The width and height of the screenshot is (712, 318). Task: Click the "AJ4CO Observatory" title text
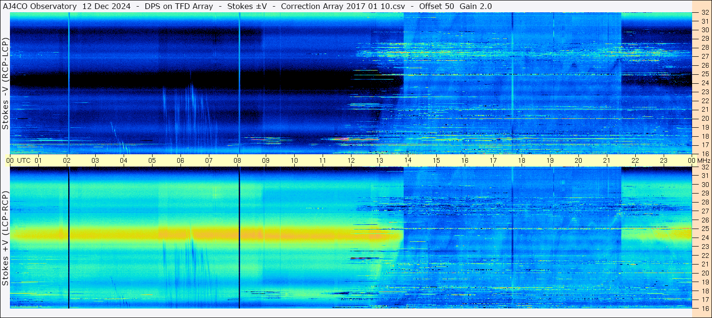point(39,6)
